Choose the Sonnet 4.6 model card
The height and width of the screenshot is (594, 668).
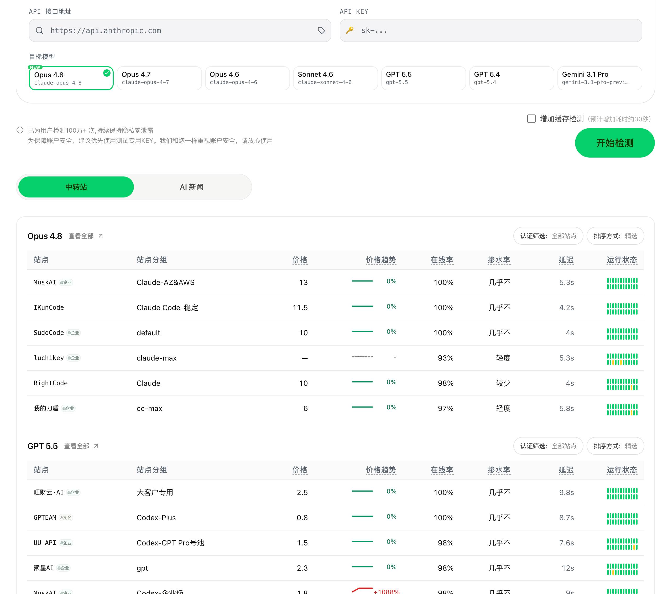(335, 78)
